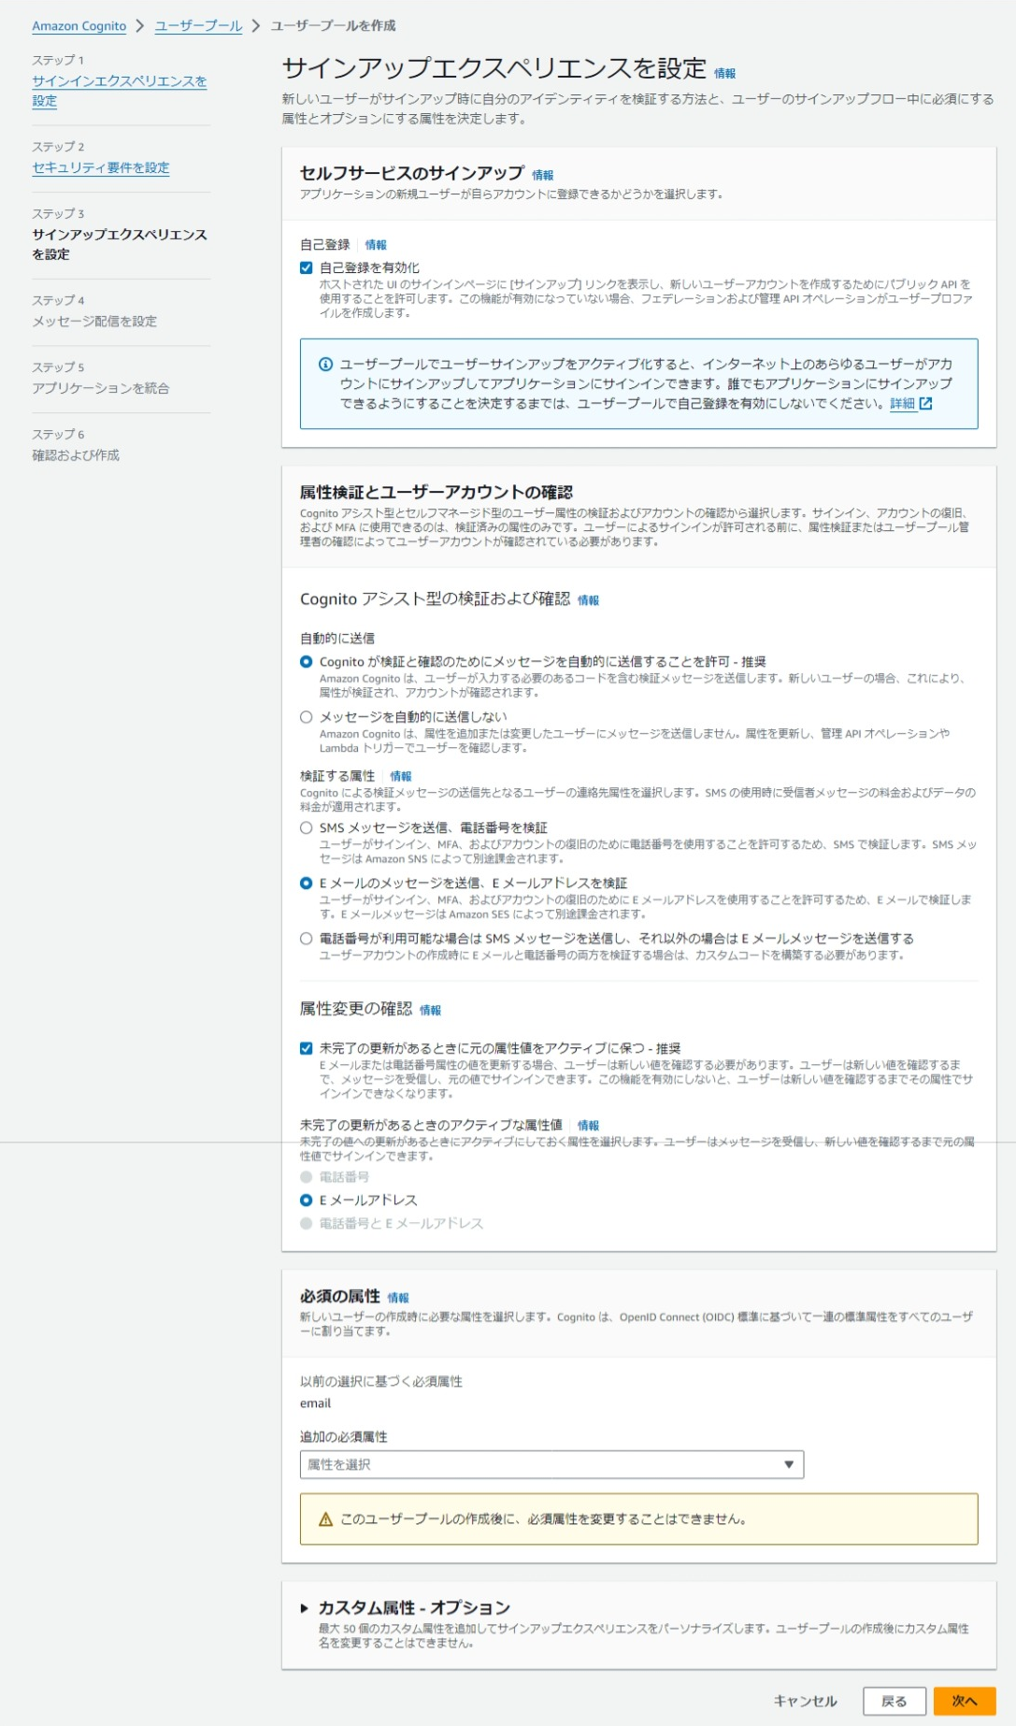
Task: Click 属性検証とユーザーアカウントの確認 heading
Action: [436, 492]
